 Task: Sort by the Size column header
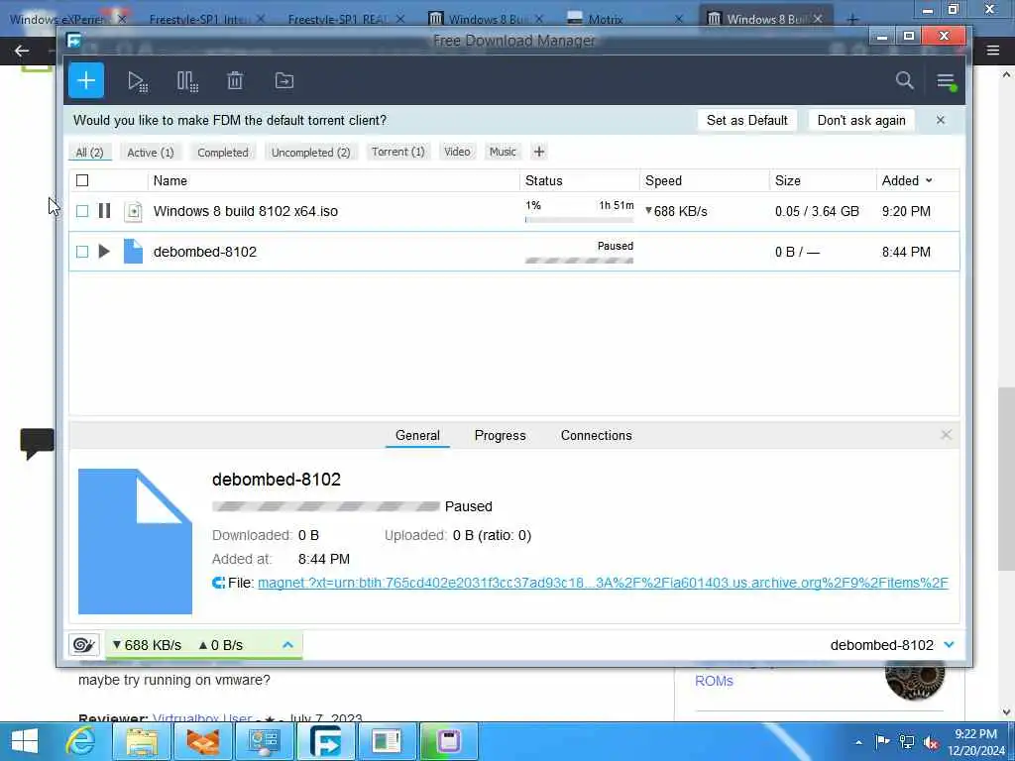pyautogui.click(x=822, y=180)
